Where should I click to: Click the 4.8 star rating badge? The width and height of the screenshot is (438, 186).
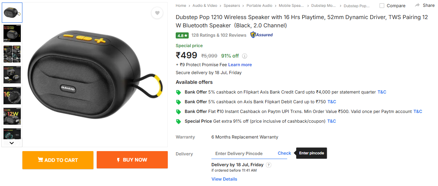pos(182,35)
